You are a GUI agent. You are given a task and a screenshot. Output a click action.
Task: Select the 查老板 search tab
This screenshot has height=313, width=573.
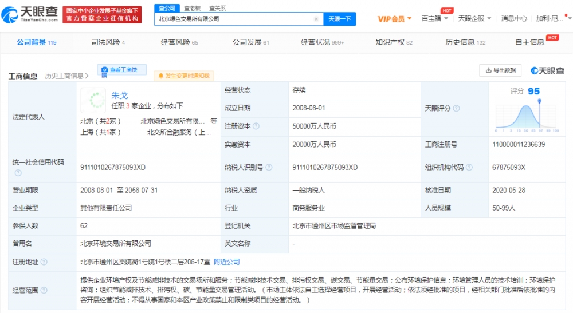coord(192,8)
